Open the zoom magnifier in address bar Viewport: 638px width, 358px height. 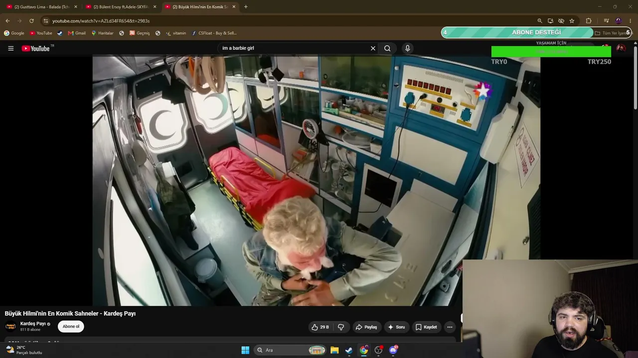[540, 21]
